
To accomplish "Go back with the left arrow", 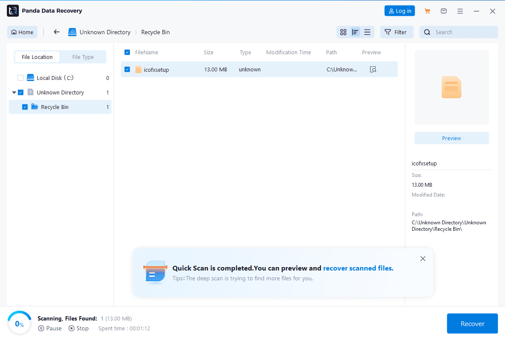I will (56, 32).
